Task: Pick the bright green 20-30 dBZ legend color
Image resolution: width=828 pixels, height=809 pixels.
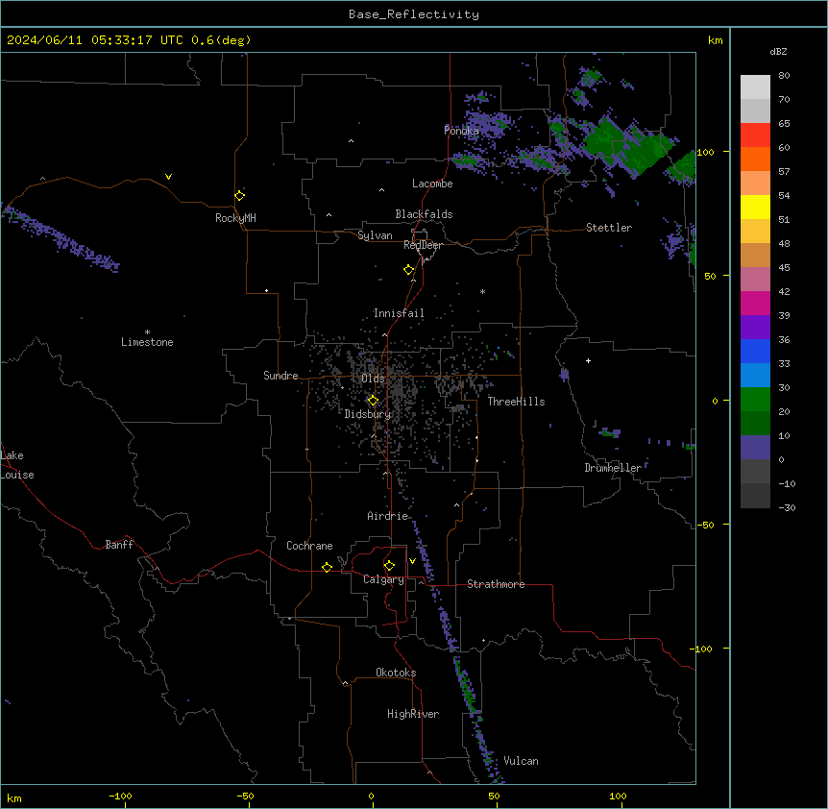Action: point(755,400)
